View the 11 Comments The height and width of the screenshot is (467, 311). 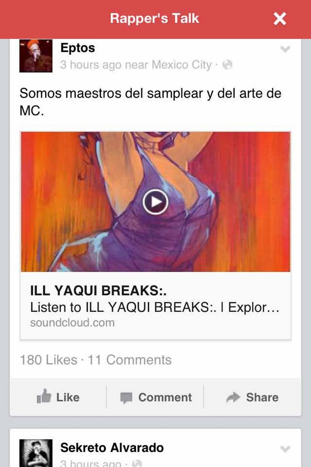coord(129,360)
